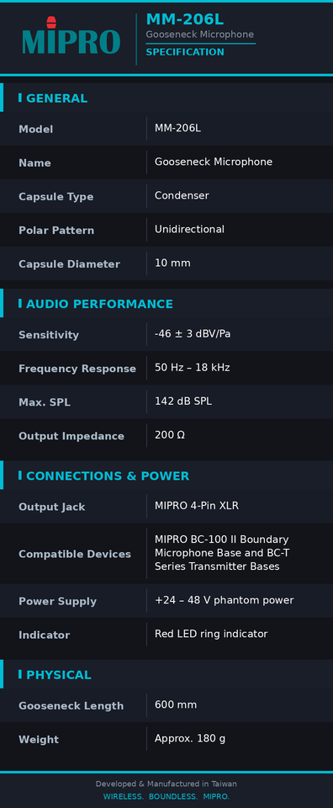The width and height of the screenshot is (333, 808).
Task: Open the CONNECTIONS & POWER section heading
Action: click(108, 476)
